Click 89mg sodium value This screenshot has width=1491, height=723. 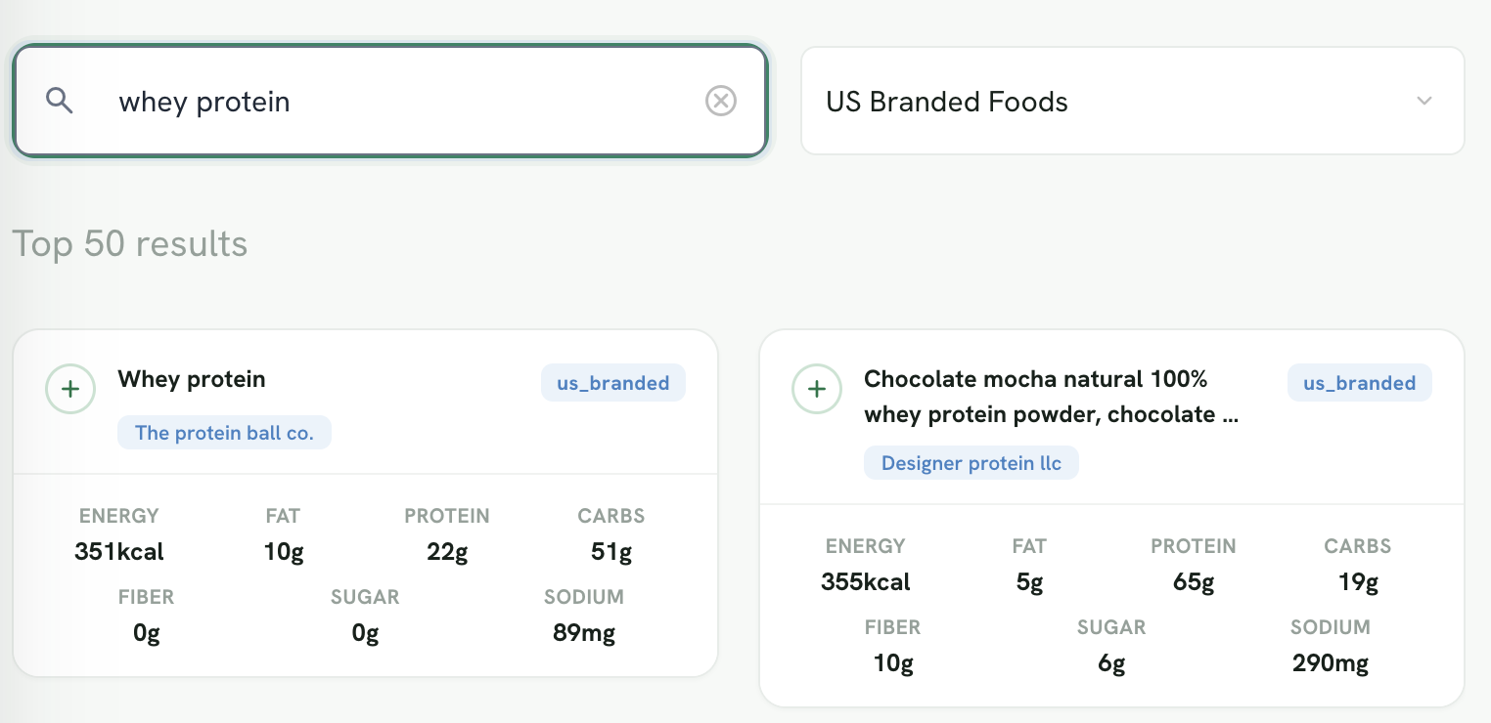tap(584, 634)
